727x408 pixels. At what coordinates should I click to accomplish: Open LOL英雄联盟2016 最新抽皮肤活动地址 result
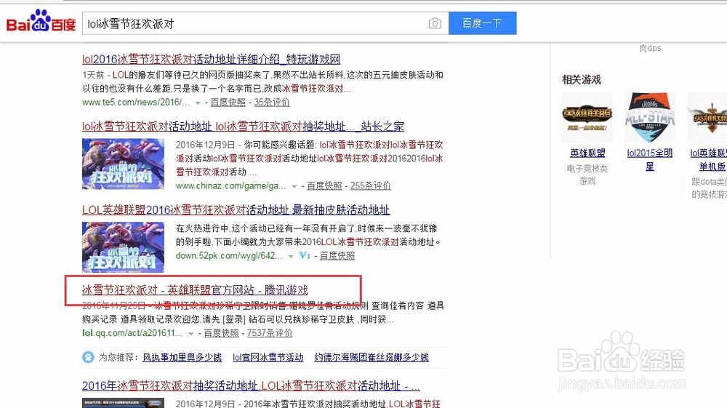click(236, 210)
